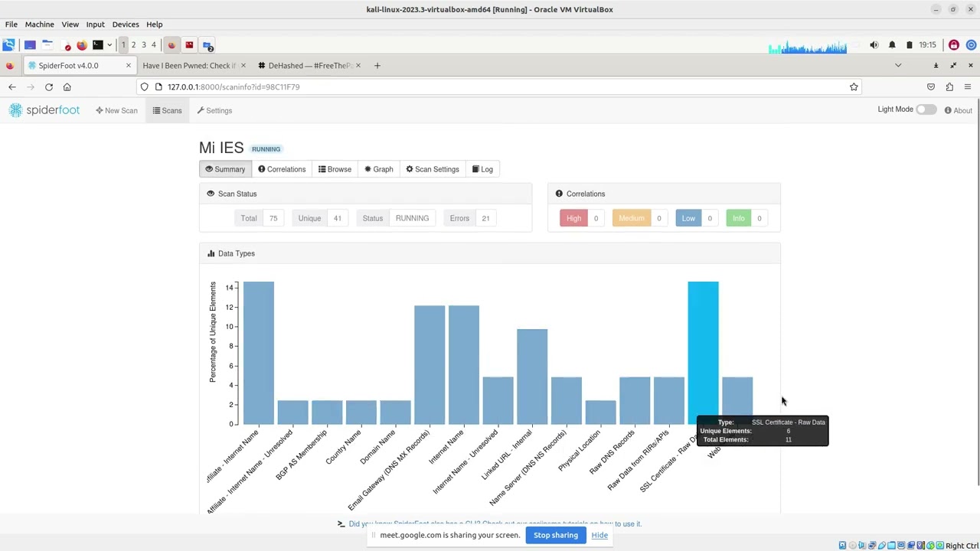Viewport: 980px width, 551px height.
Task: Go back with the browser back arrow
Action: [x=12, y=87]
